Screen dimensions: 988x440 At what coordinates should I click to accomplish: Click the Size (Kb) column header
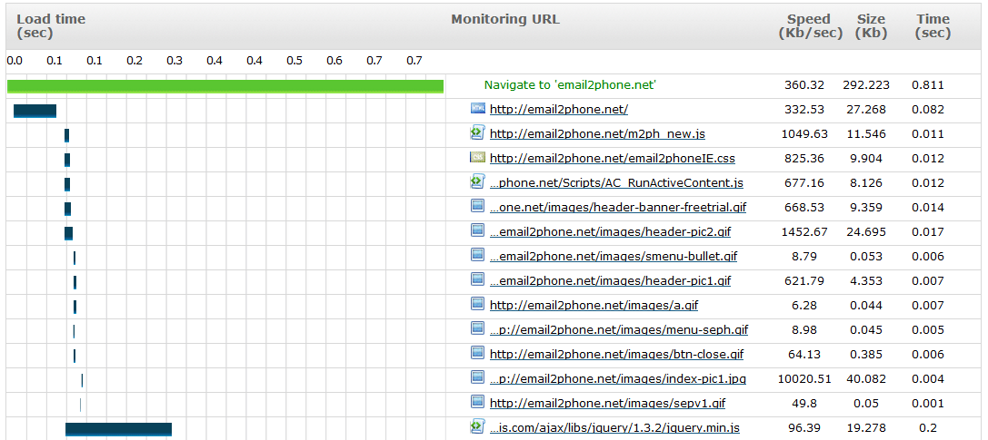(871, 26)
